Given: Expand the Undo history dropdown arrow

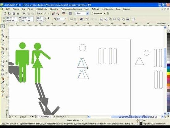Looking at the screenshot, I should click(42, 13).
